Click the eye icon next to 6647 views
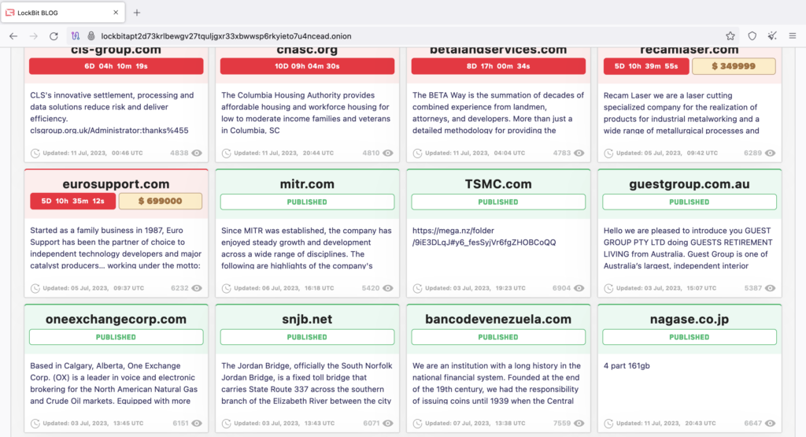 click(770, 423)
